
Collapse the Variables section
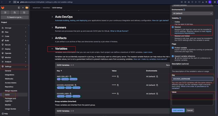click(52, 49)
